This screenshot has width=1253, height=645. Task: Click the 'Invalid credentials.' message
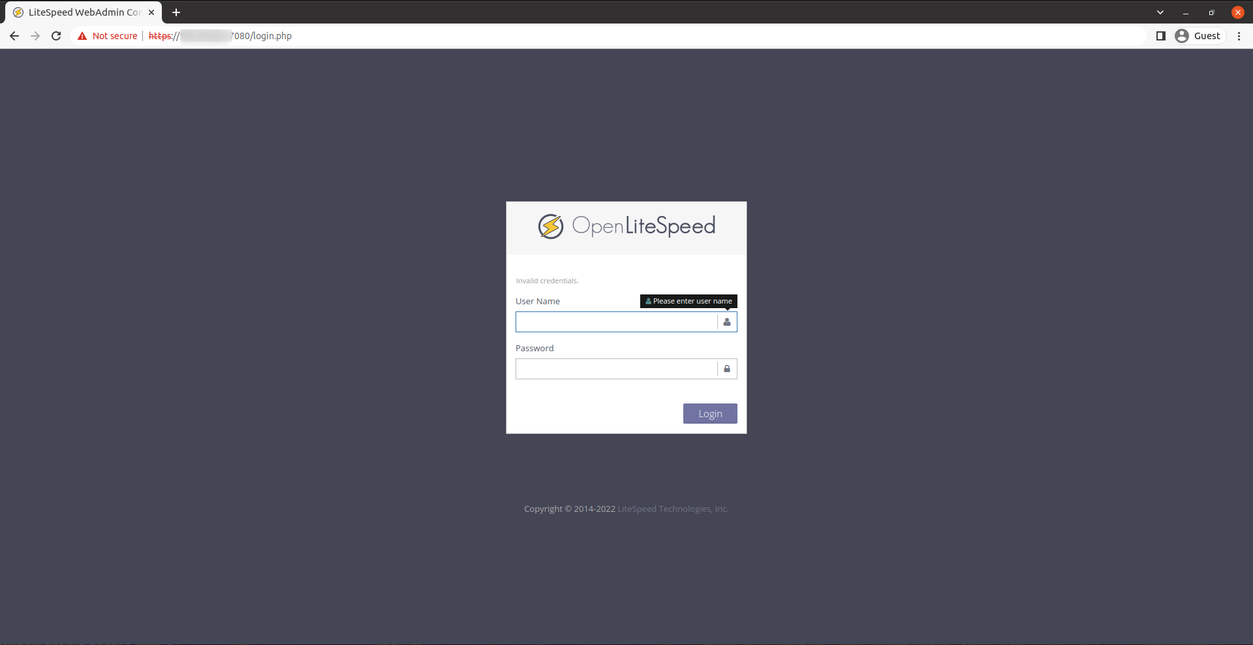[547, 281]
